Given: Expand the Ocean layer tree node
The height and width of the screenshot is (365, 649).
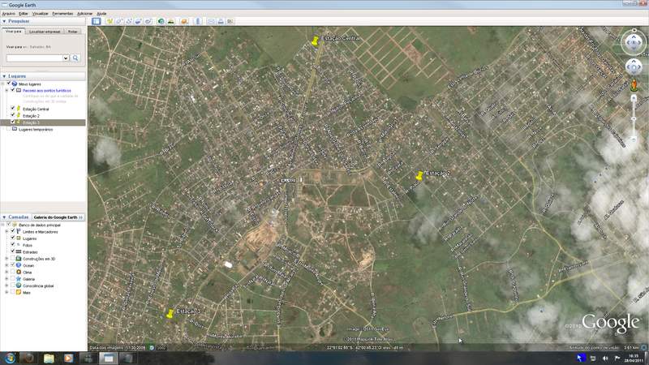Looking at the screenshot, I should pos(6,265).
